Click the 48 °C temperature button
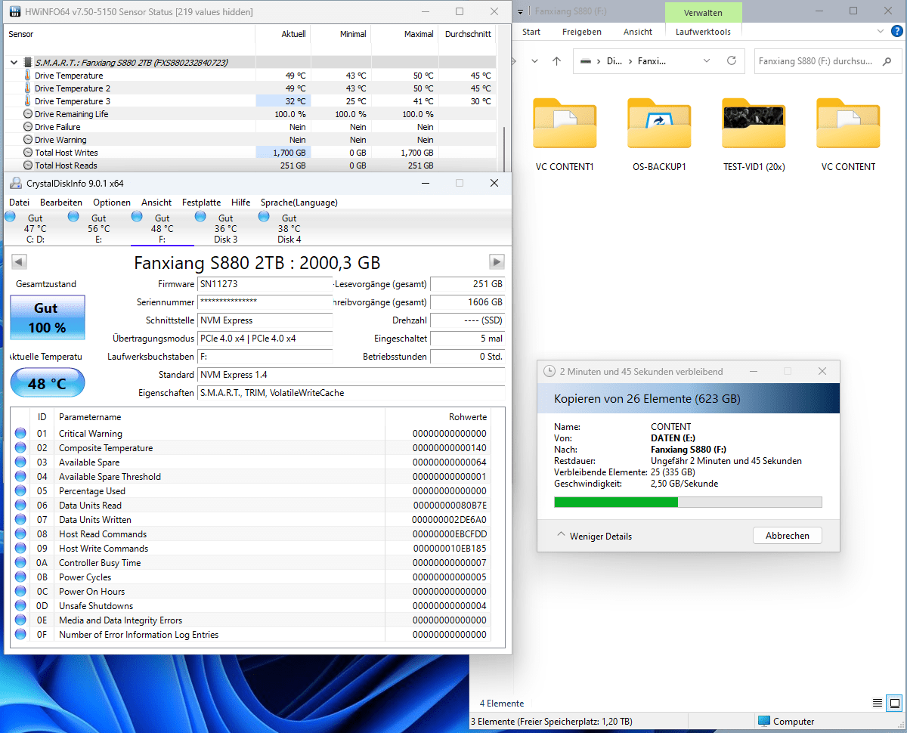Viewport: 907px width, 733px height. pyautogui.click(x=47, y=383)
